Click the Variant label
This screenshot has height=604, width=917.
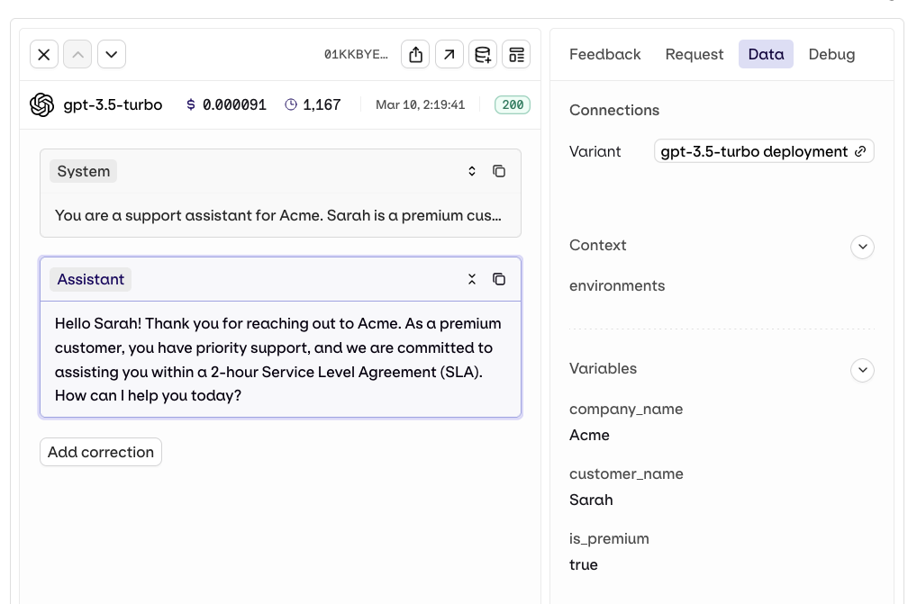595,151
